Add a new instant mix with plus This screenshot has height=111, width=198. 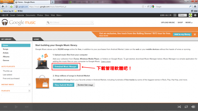29,84
